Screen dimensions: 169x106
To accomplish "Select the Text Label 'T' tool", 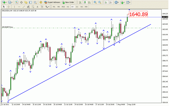I will 42,7.
